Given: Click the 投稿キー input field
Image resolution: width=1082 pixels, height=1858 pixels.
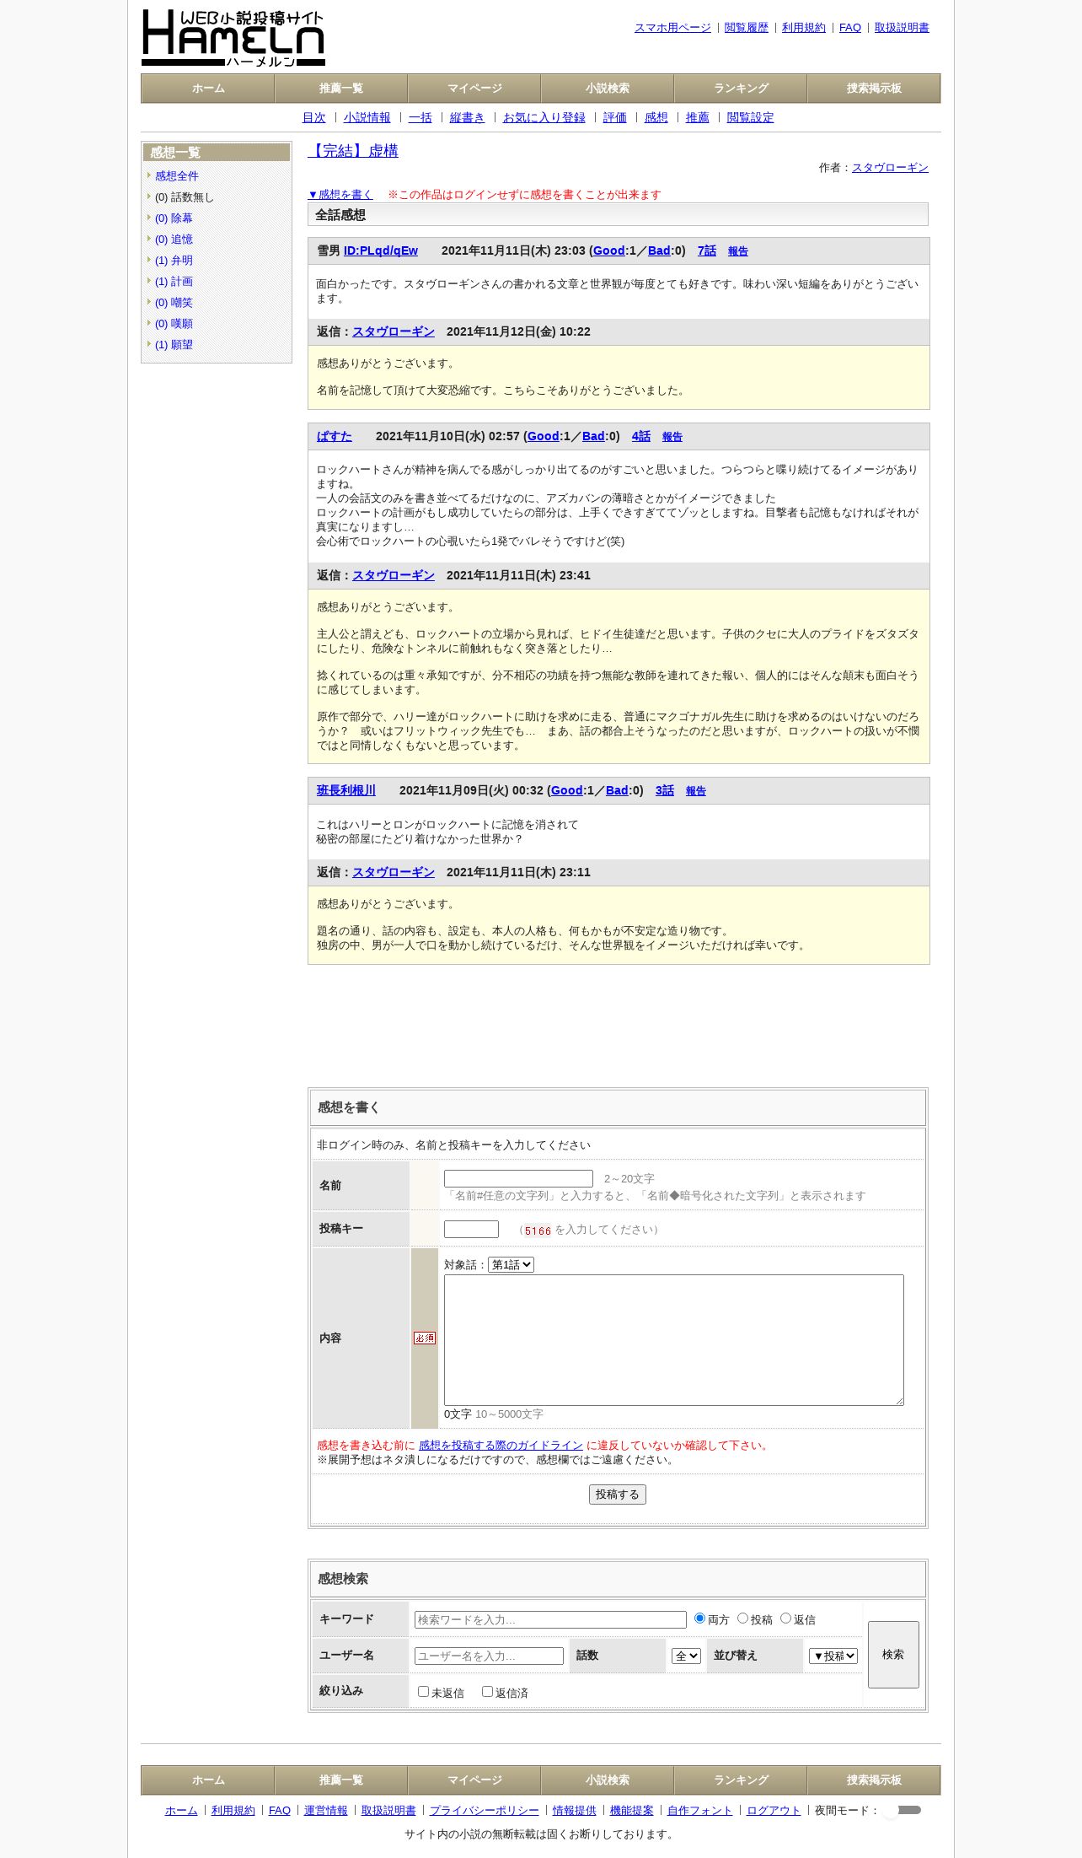Looking at the screenshot, I should point(471,1229).
